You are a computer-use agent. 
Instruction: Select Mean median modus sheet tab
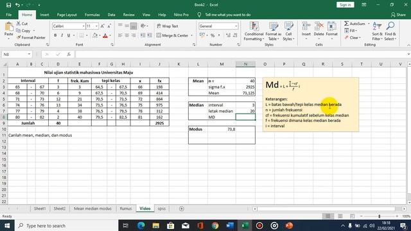pos(92,209)
